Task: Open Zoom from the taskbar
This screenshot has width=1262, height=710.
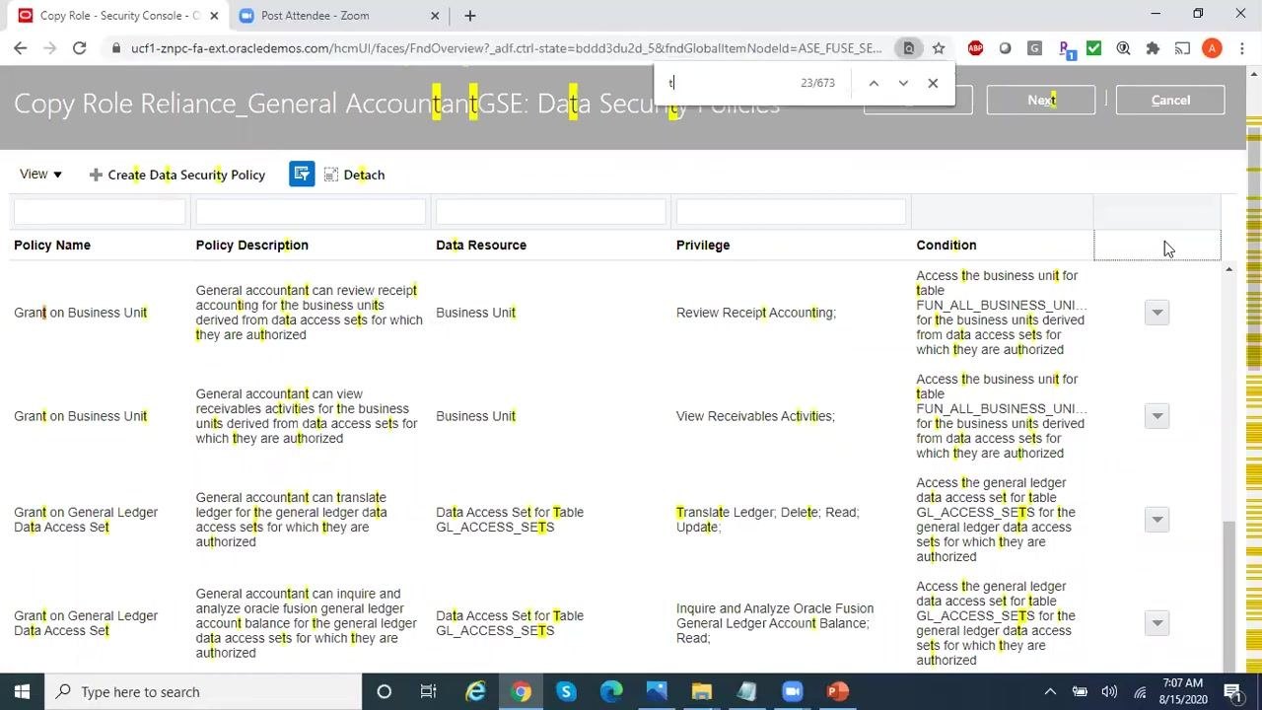Action: coord(792,691)
